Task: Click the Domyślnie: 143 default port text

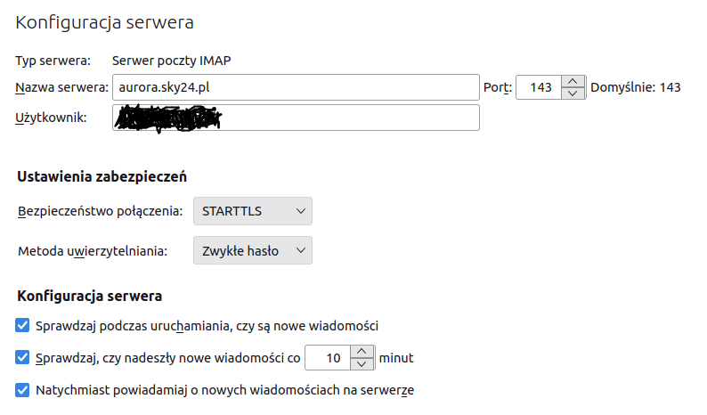Action: point(636,87)
